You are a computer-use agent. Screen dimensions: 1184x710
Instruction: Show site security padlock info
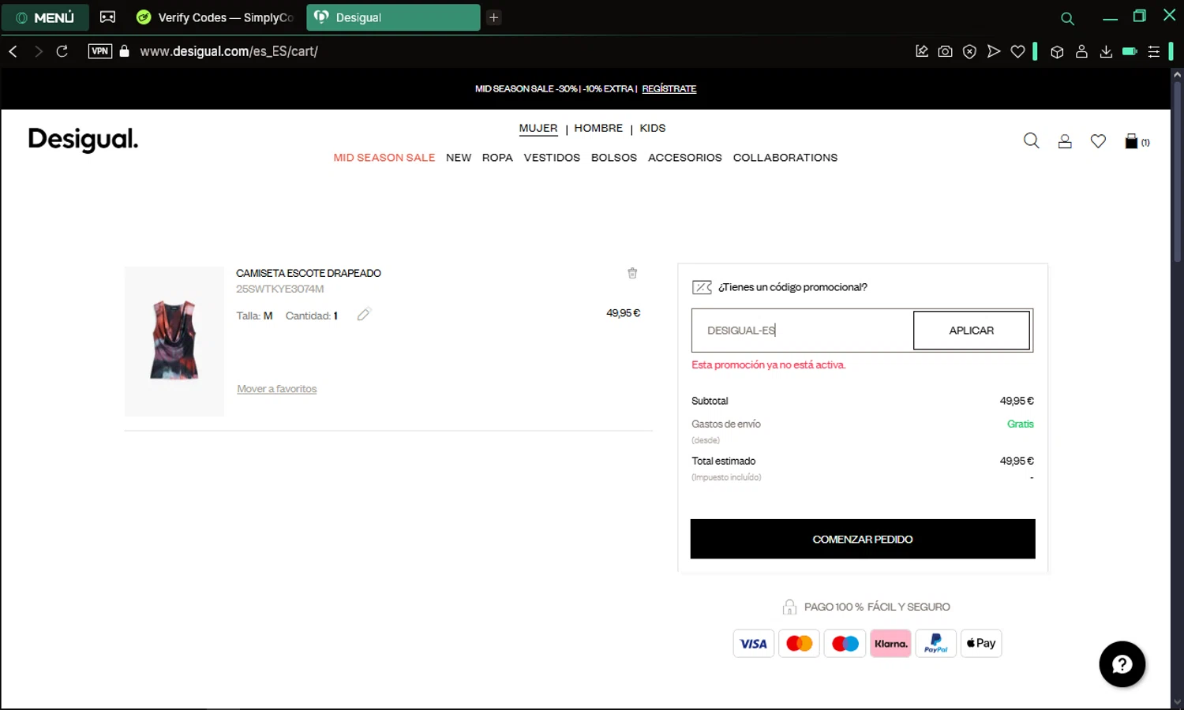124,51
